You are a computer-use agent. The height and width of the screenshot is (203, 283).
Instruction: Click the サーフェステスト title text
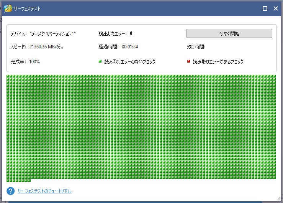[27, 9]
